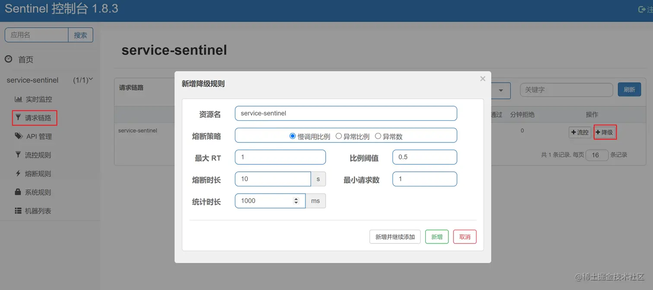Click the Sentinel 控制台 1.8.3 title

(x=61, y=9)
